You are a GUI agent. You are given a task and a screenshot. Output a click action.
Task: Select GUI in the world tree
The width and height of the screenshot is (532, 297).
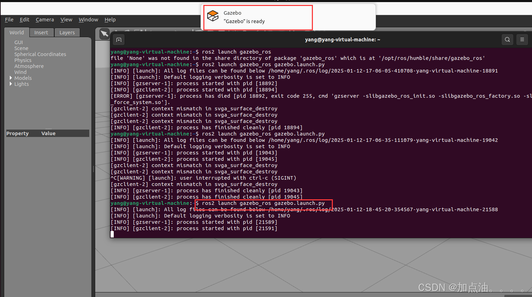[x=19, y=42]
